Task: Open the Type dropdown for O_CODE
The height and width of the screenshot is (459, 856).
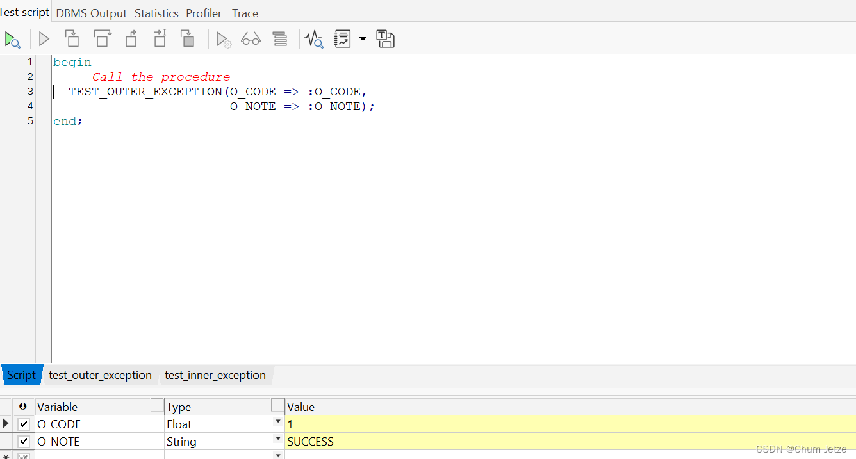Action: [278, 424]
